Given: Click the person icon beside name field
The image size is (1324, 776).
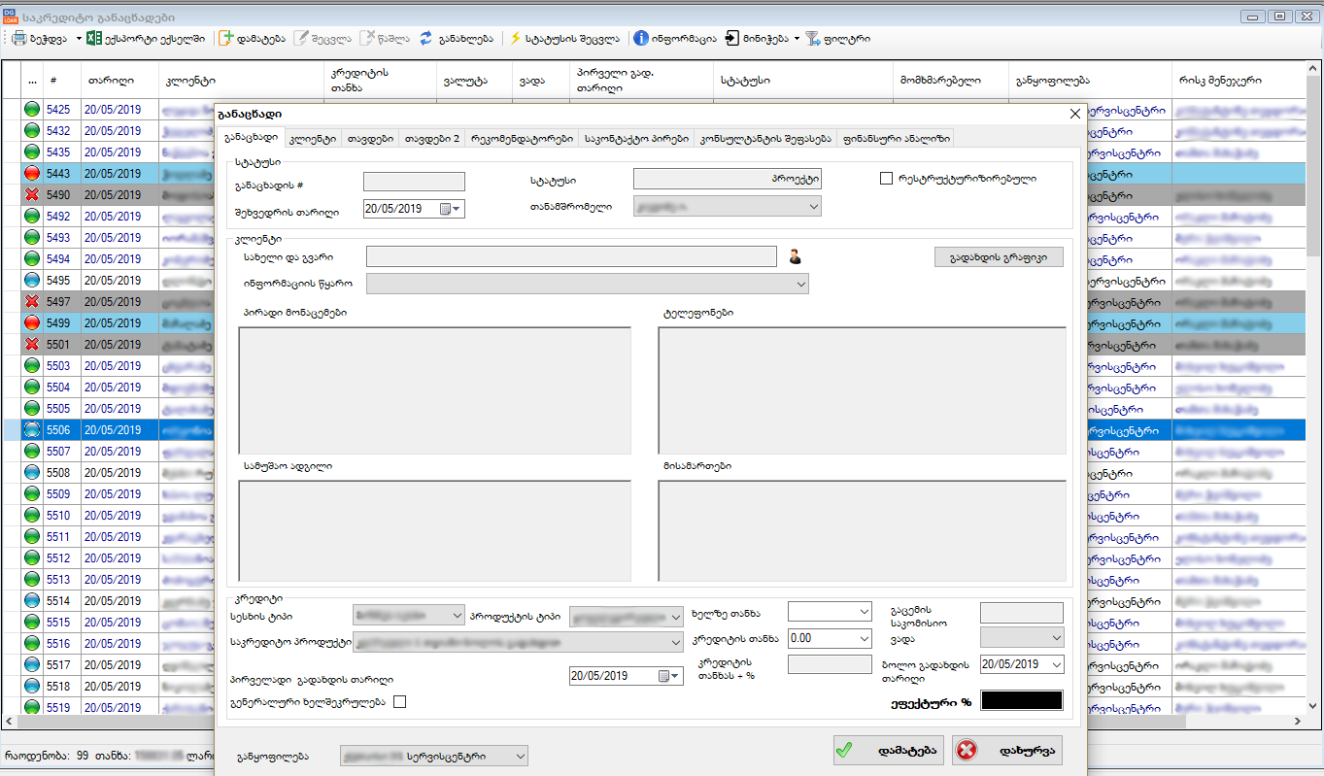Looking at the screenshot, I should point(796,256).
